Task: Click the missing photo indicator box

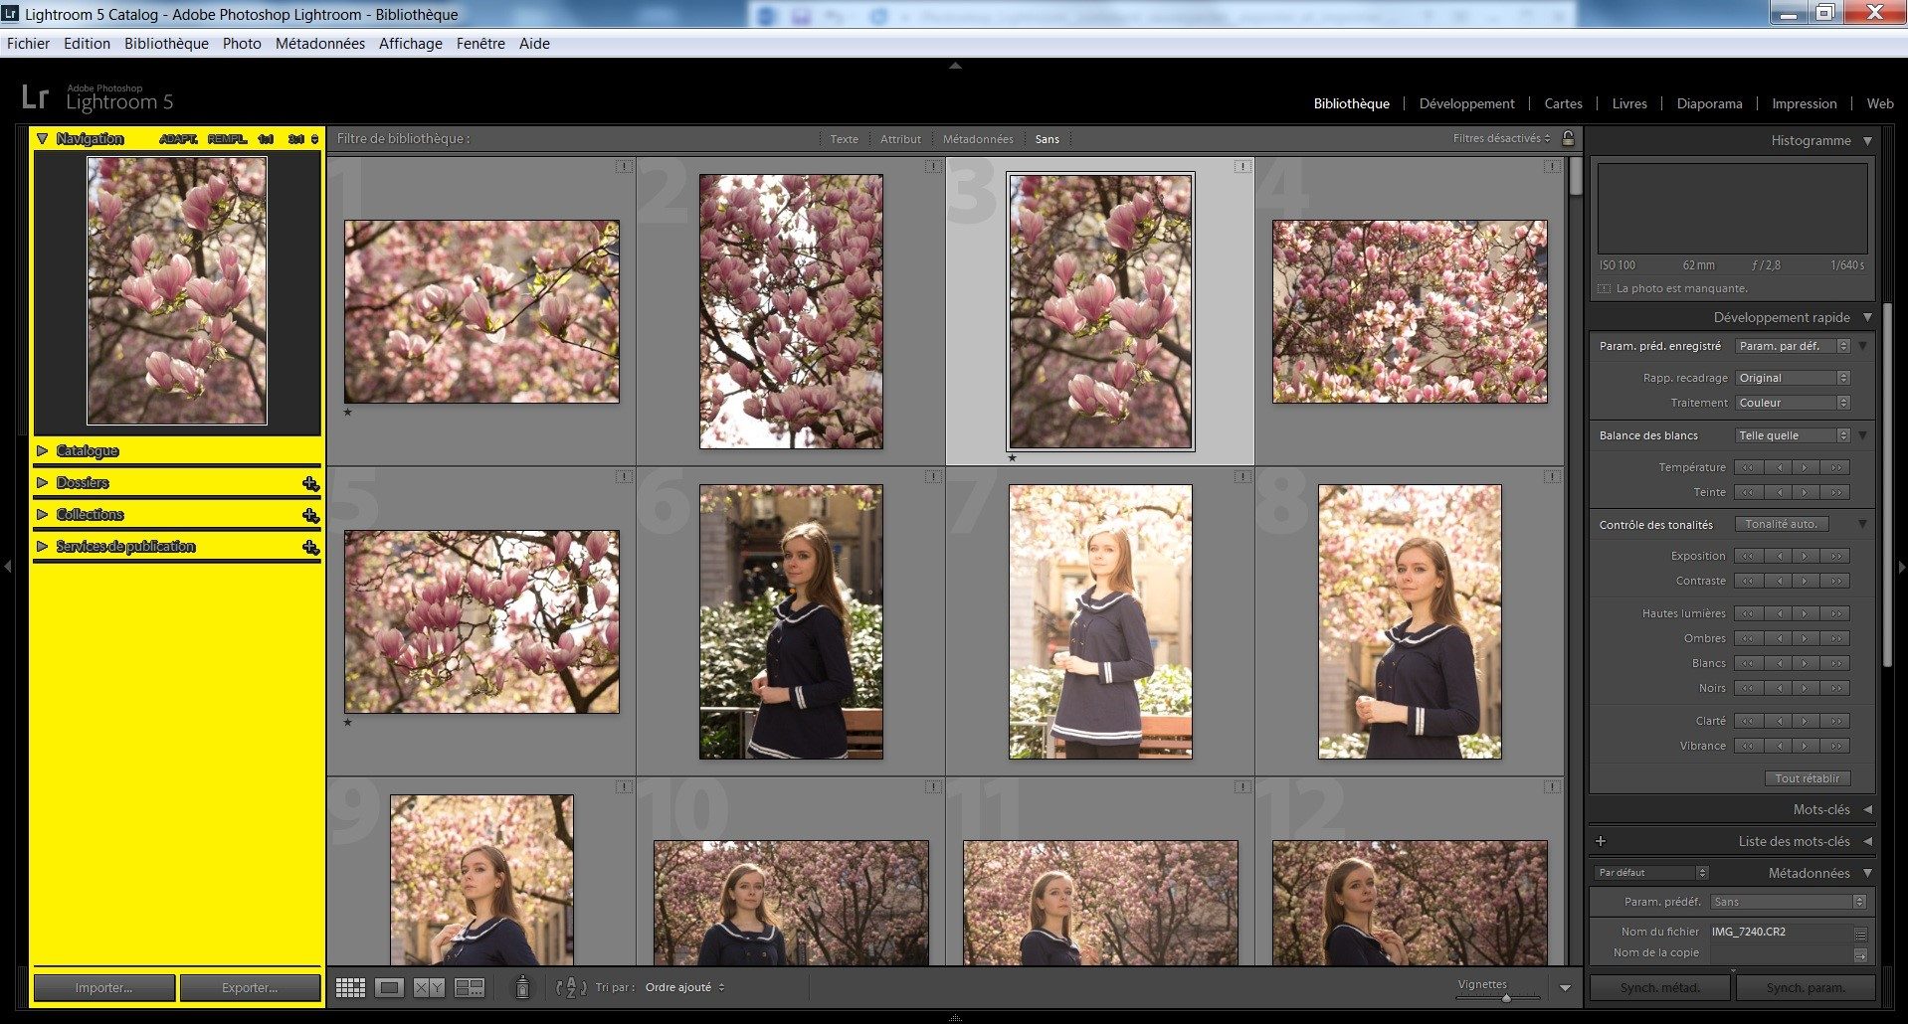Action: 1604,288
